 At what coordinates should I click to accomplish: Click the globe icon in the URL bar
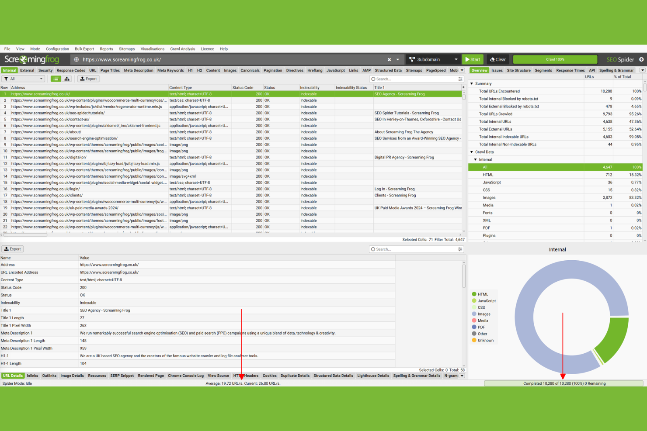(77, 59)
